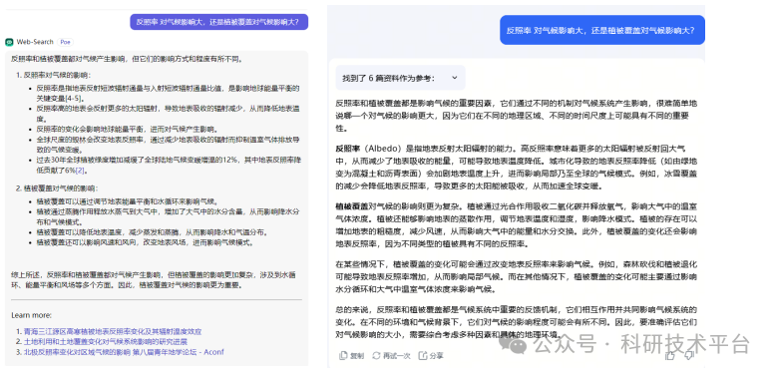Click the heading 2. 植被覆盖对气候的影响
Screen dimensions: 775x374
click(57, 188)
